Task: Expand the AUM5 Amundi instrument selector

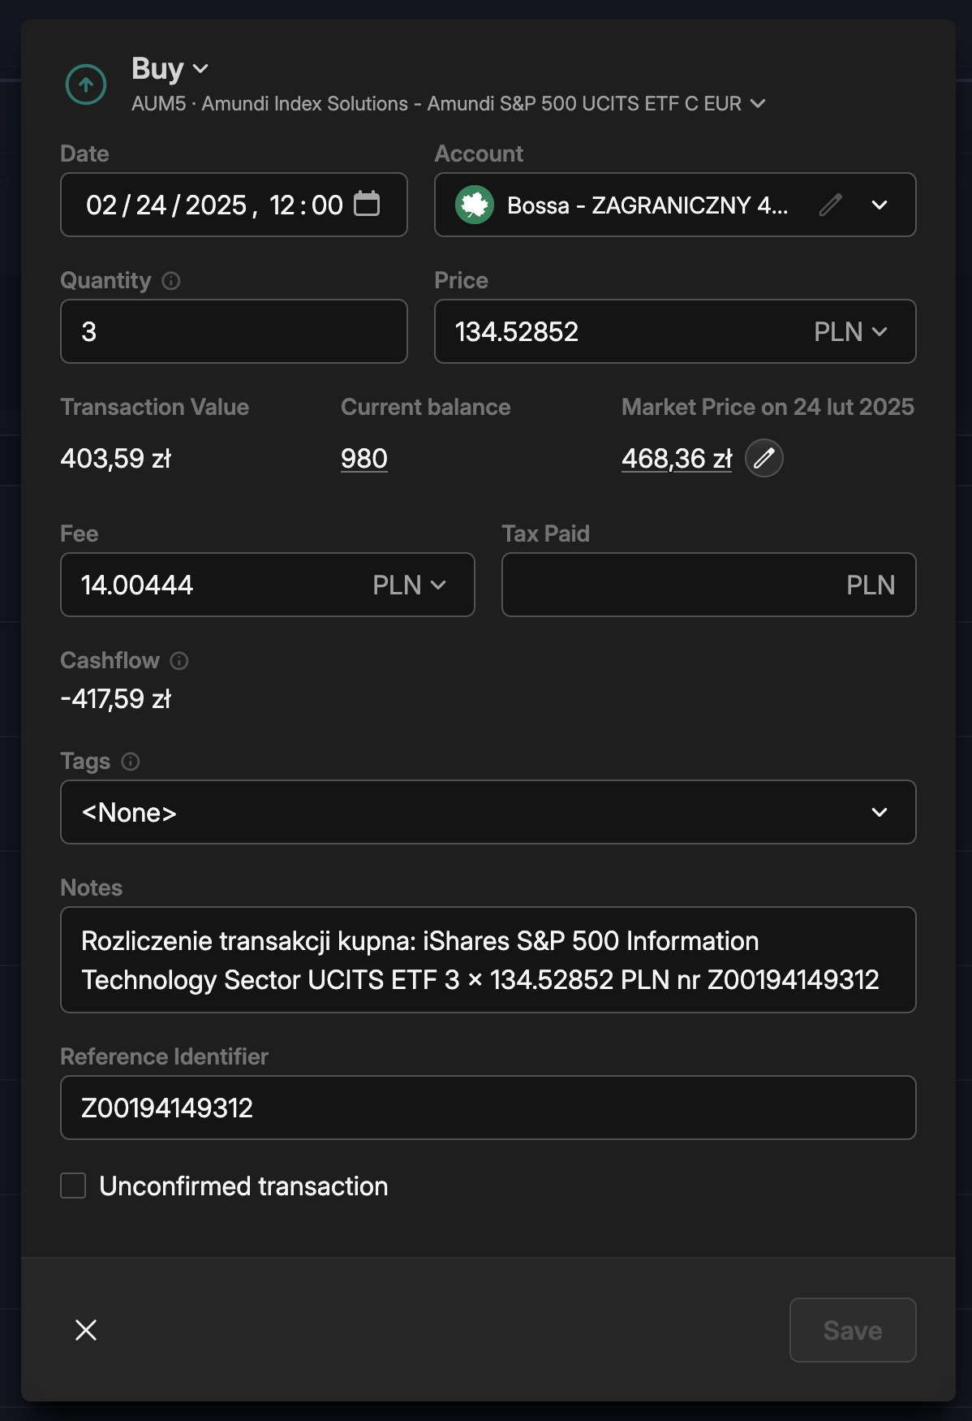Action: tap(449, 104)
